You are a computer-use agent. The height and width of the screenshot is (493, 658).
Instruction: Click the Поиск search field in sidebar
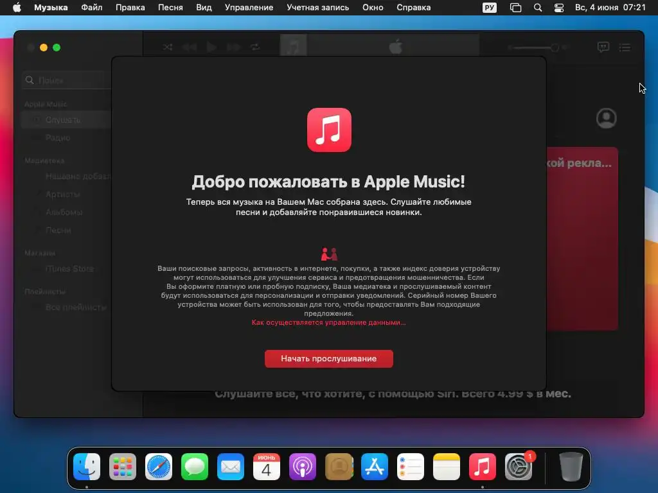coord(67,80)
